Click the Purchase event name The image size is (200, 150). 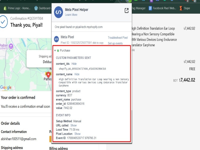(x=65, y=50)
